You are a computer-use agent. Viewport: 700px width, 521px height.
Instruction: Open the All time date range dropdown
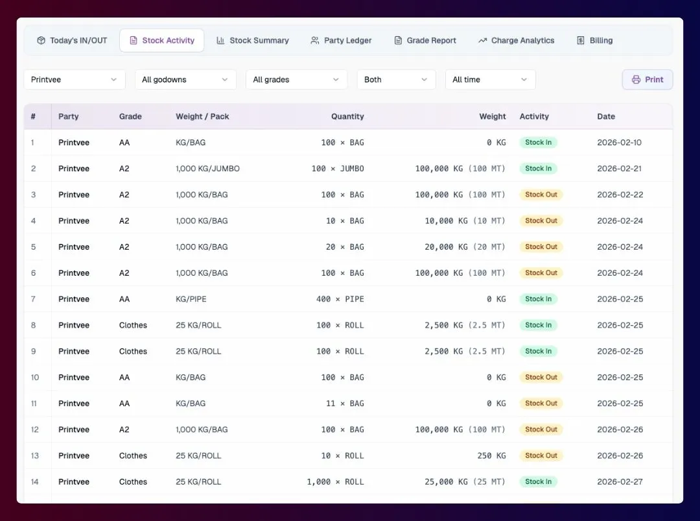click(490, 80)
